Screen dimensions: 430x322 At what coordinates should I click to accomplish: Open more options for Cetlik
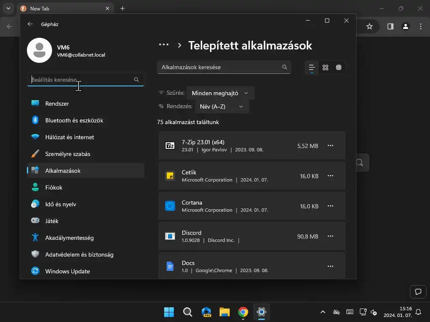tap(330, 176)
